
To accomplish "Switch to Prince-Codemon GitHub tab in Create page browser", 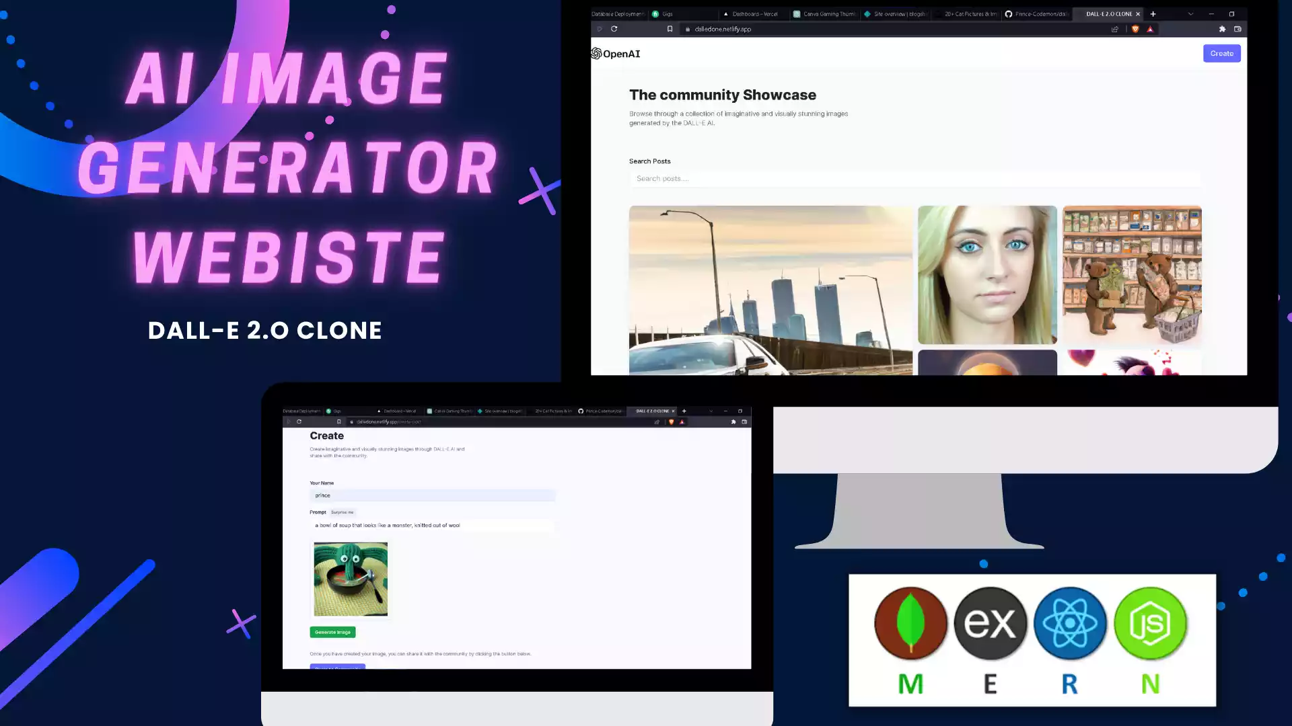I will point(600,411).
